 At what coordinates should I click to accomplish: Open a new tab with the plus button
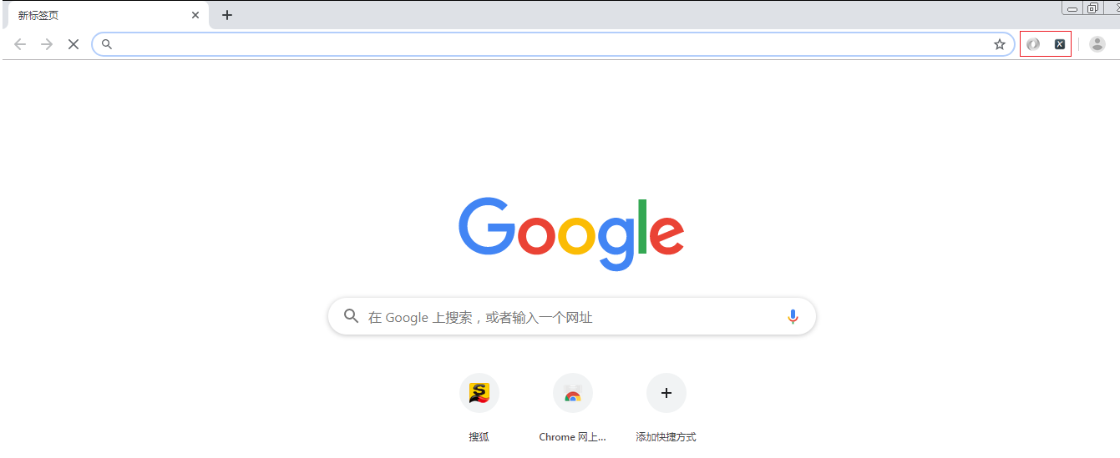pyautogui.click(x=227, y=15)
